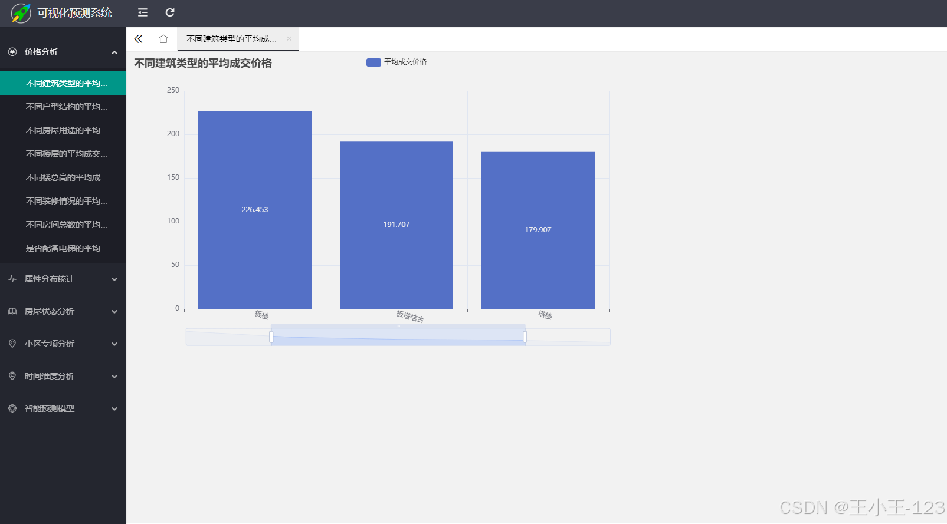The height and width of the screenshot is (524, 947).
Task: Click the 板楼 x-axis label
Action: click(x=262, y=315)
